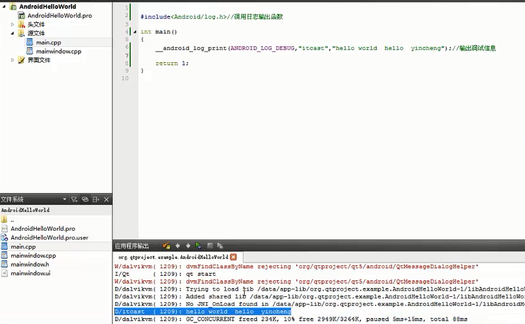
Task: Click the main.cpp file icon in project tree
Action: [x=30, y=42]
